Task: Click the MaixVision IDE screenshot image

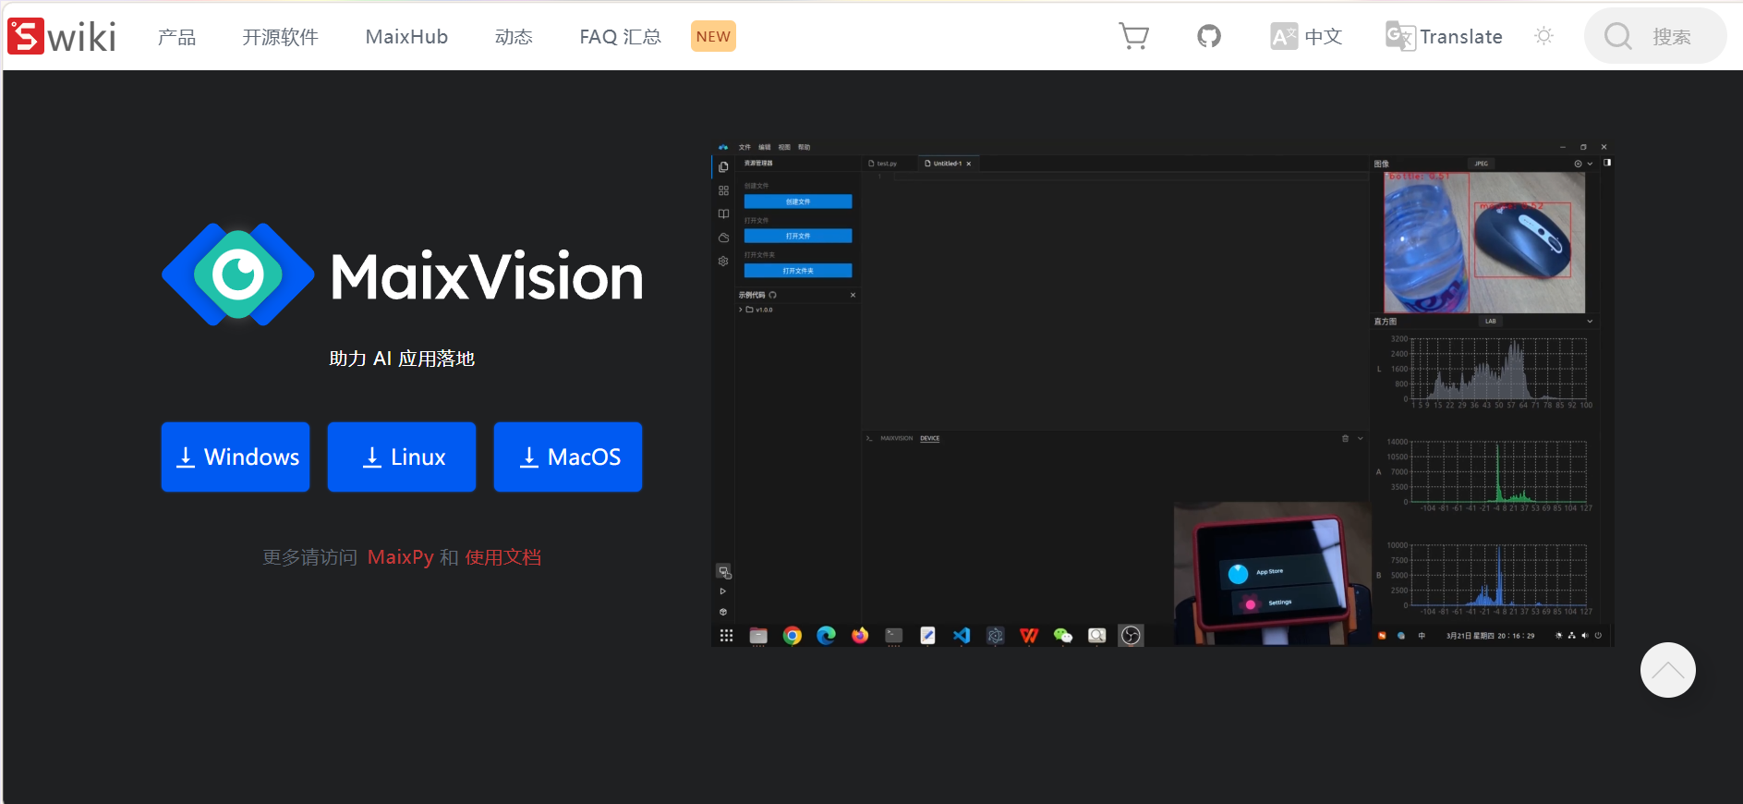Action: tap(1163, 393)
